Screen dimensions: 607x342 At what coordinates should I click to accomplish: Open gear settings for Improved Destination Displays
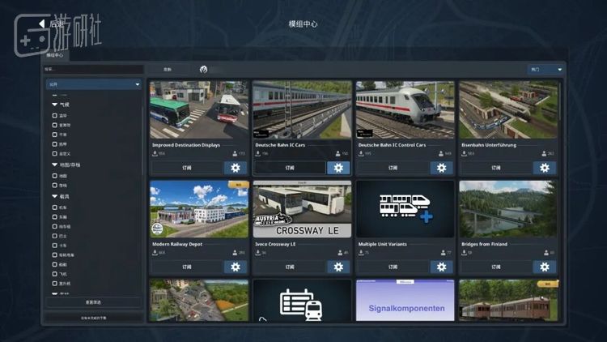click(x=236, y=168)
